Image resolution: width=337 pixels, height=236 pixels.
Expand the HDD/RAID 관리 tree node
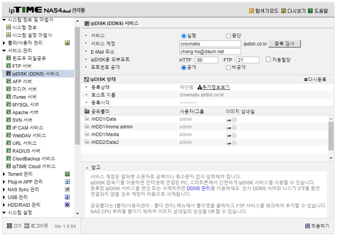point(4,205)
